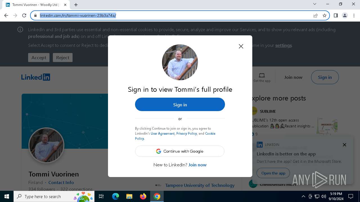Click the taskbar search box
Viewport: 360px width, 202px height.
point(54,196)
